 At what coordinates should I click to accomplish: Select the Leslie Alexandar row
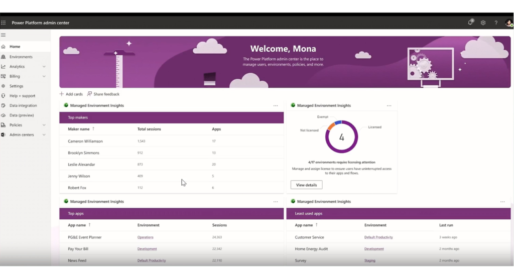tap(172, 164)
